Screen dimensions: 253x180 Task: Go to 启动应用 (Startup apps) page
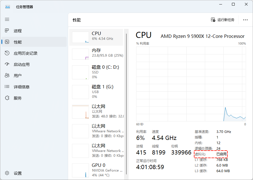(21, 64)
